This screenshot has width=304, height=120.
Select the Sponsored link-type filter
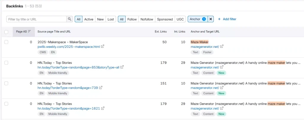point(165,19)
